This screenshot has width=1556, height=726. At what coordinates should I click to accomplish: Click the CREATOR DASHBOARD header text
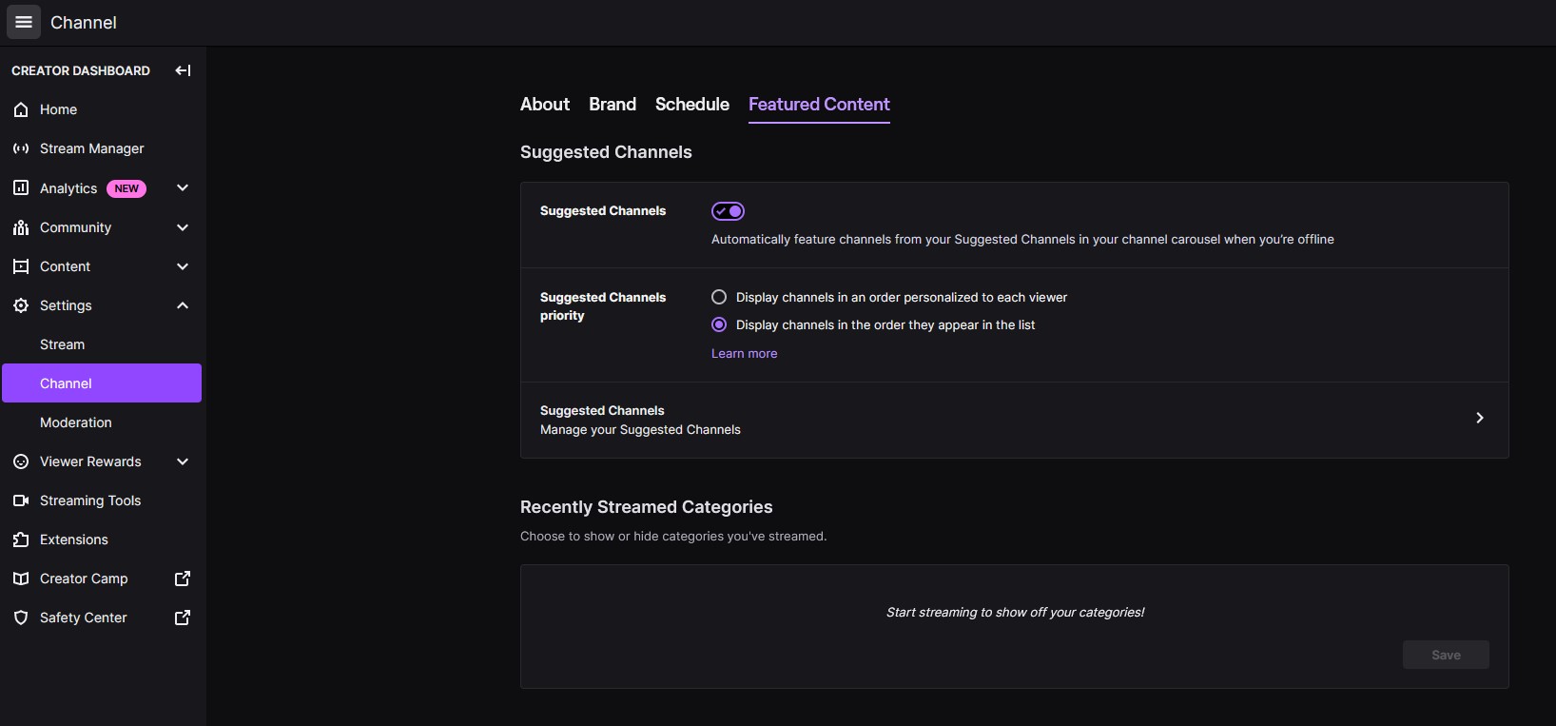[x=81, y=70]
